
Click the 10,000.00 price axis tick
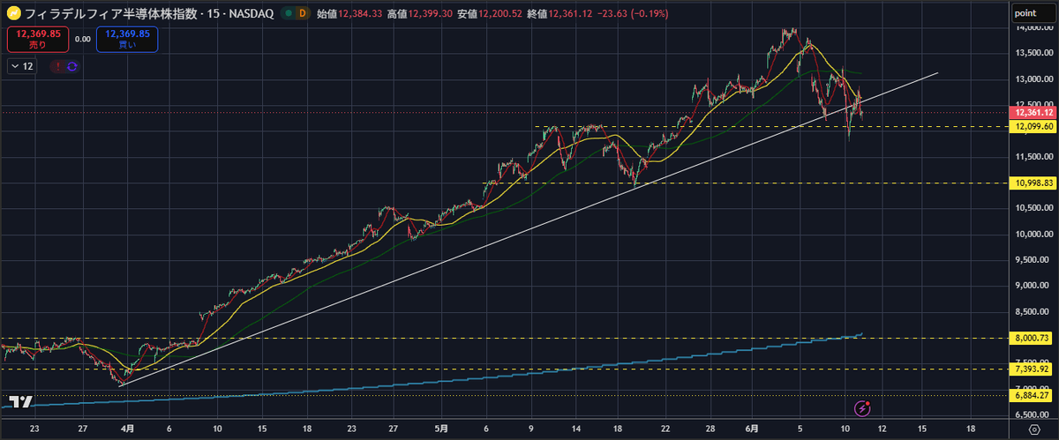pyautogui.click(x=1034, y=235)
